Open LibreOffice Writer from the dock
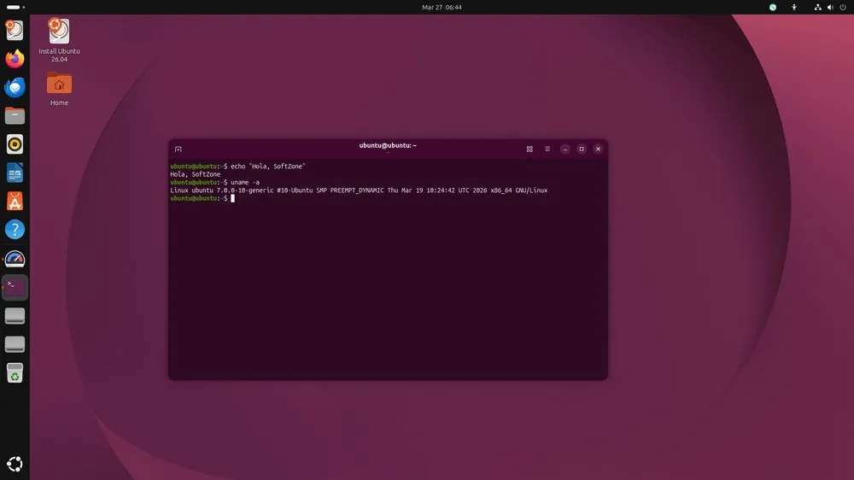854x480 pixels. click(x=15, y=173)
